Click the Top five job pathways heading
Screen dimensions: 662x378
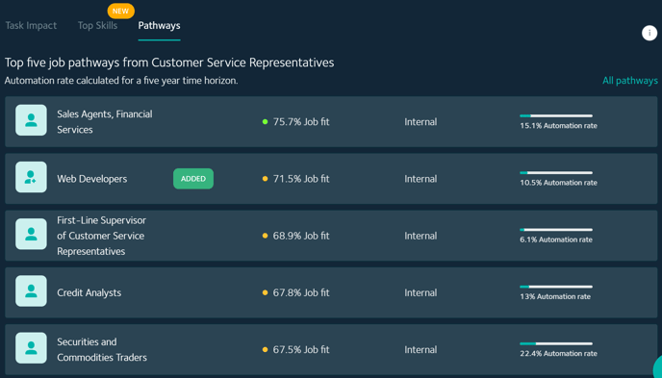169,63
